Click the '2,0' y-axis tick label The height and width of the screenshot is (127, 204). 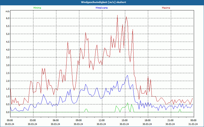click(8, 81)
